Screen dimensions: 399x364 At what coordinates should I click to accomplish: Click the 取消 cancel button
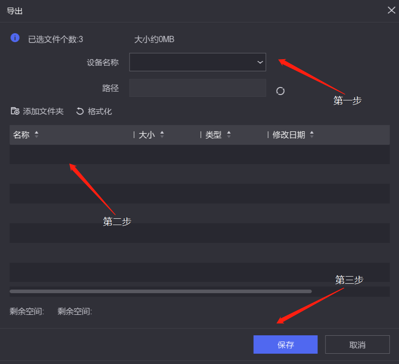pyautogui.click(x=357, y=344)
